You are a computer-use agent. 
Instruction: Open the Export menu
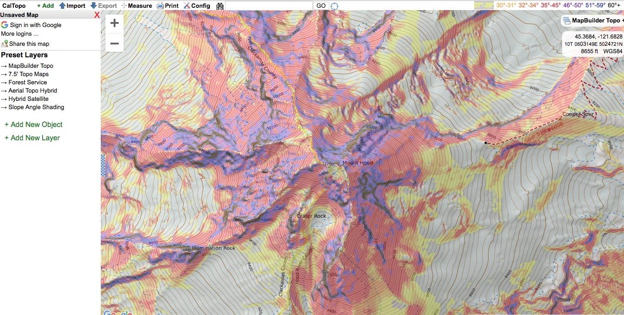pyautogui.click(x=104, y=6)
